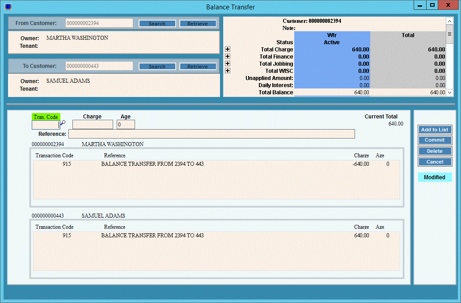This screenshot has width=461, height=303.
Task: Click the Customer: 000000002394 summary header
Action: pyautogui.click(x=312, y=21)
